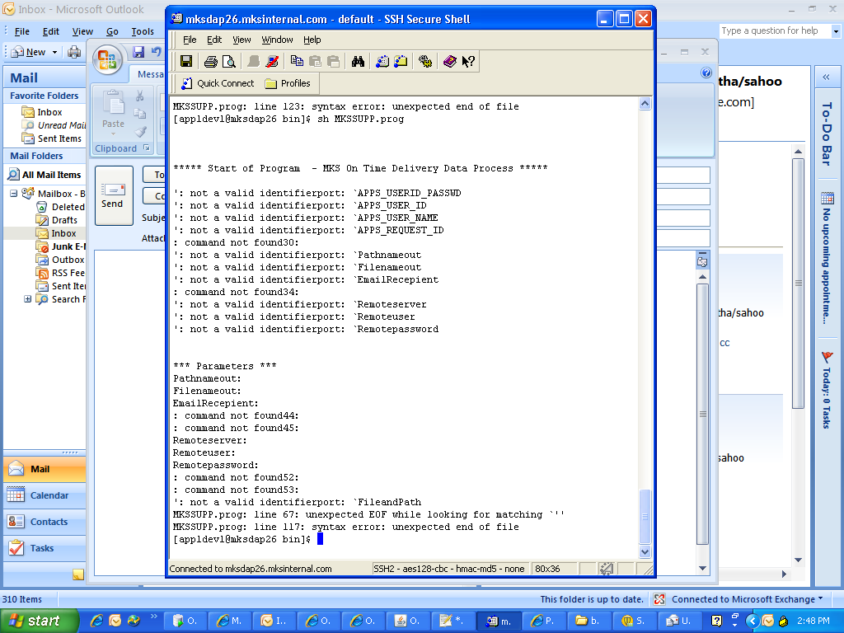The width and height of the screenshot is (844, 633).
Task: Click the Disconnect icon in SSH toolbar
Action: point(273,61)
